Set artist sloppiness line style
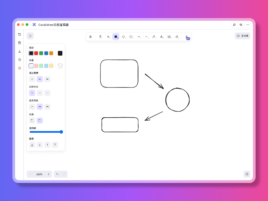This screenshot has height=201, width=268. click(x=40, y=107)
